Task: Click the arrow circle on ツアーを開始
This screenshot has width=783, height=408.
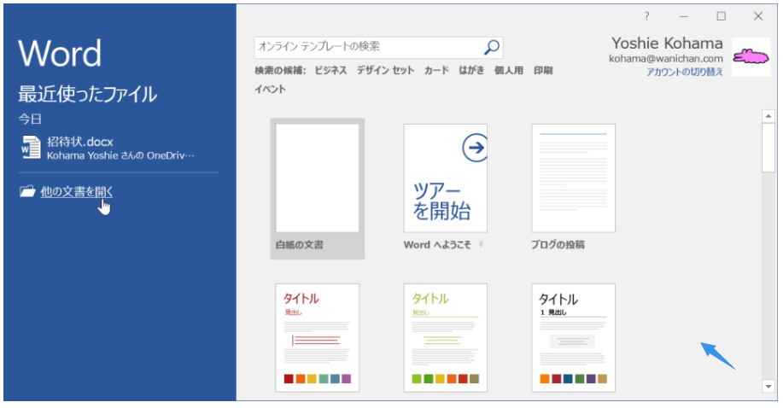Action: (475, 148)
